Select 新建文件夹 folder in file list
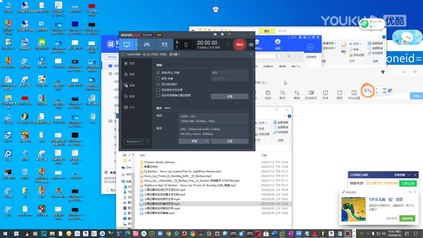Viewport: 423px width, 238px height. point(151,167)
